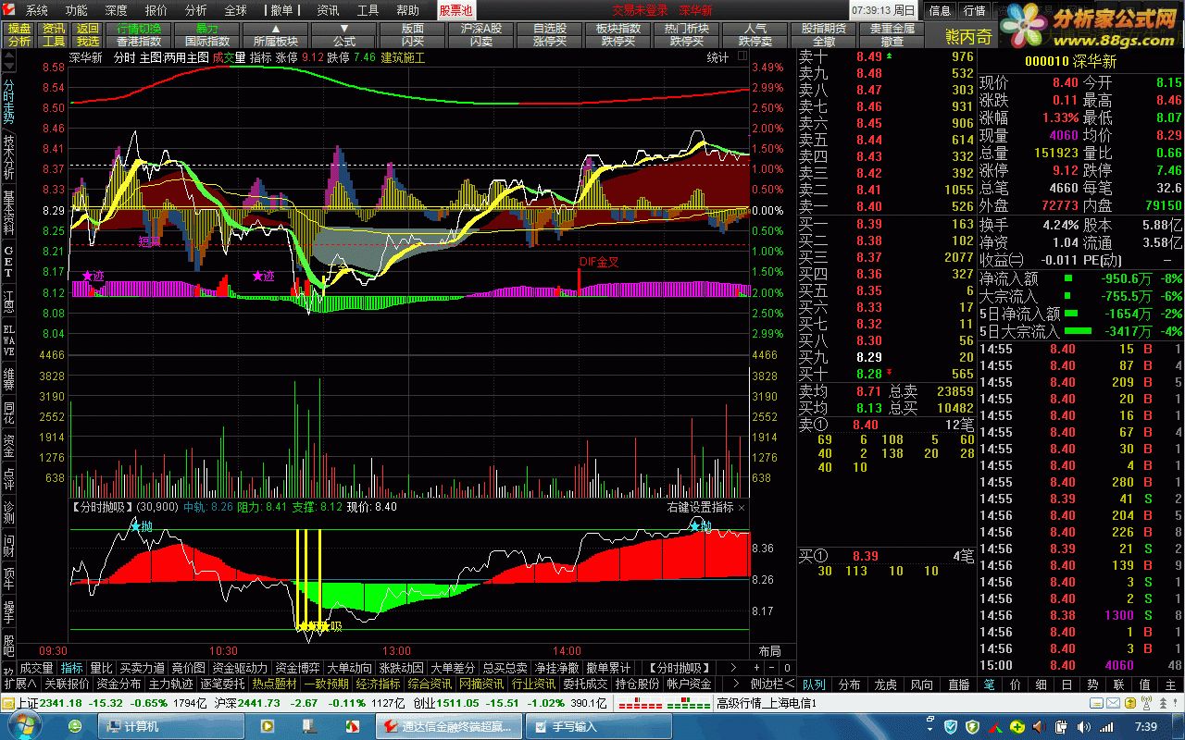Open the 分析 menu
Viewport: 1185px width, 740px height.
pos(196,10)
